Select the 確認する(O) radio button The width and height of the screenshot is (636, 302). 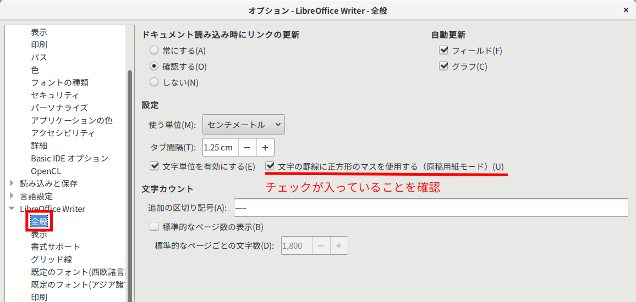click(x=153, y=67)
